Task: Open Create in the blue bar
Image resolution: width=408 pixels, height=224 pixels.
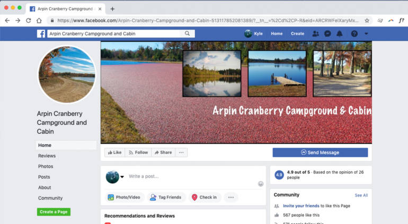Action: (297, 33)
